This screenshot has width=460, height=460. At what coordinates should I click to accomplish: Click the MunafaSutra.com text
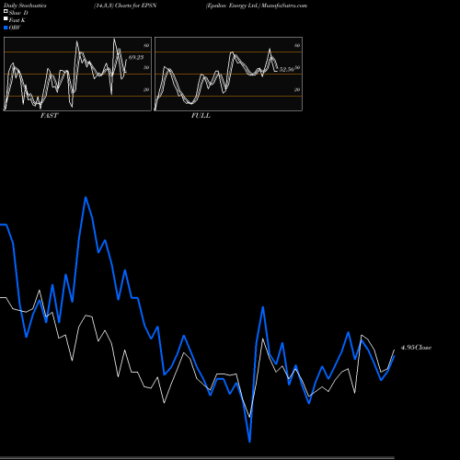tap(284, 6)
